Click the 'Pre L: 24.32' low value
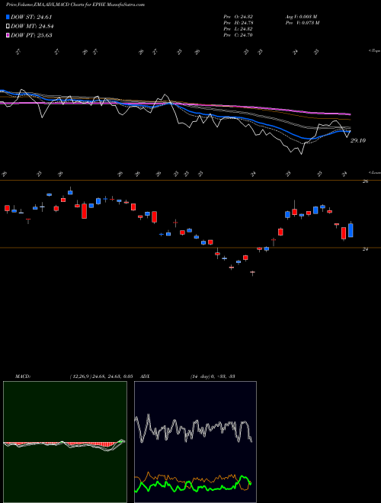Screen dimensions: 381x503 click(x=239, y=29)
